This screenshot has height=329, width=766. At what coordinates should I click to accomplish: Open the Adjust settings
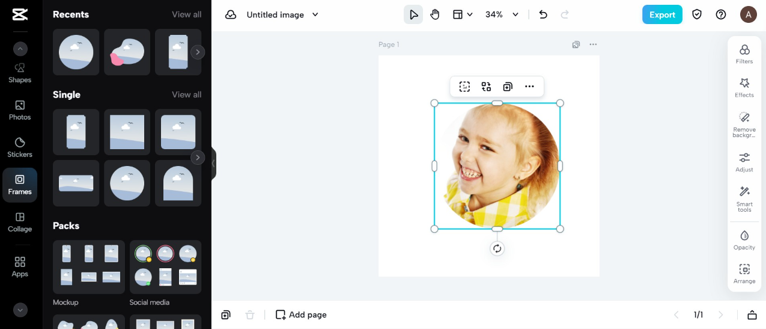tap(744, 162)
